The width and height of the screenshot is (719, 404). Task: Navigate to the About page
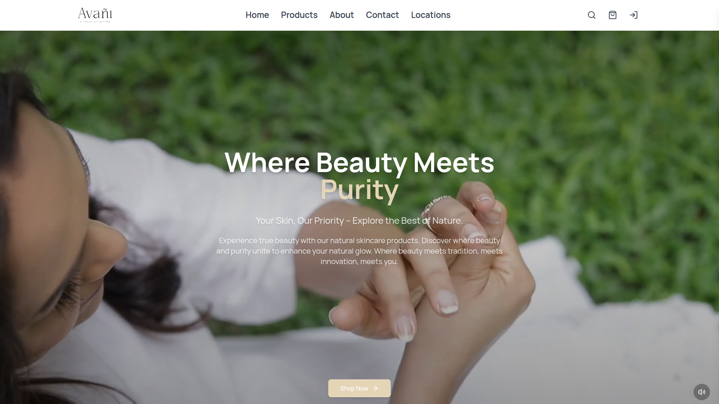click(x=341, y=15)
